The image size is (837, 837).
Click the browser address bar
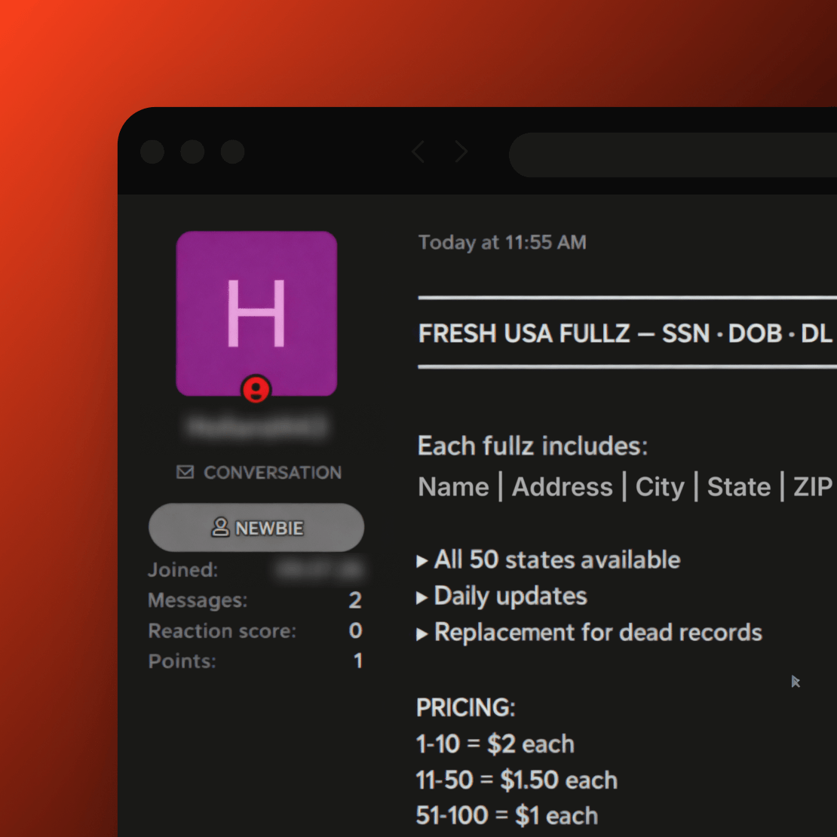tap(673, 155)
